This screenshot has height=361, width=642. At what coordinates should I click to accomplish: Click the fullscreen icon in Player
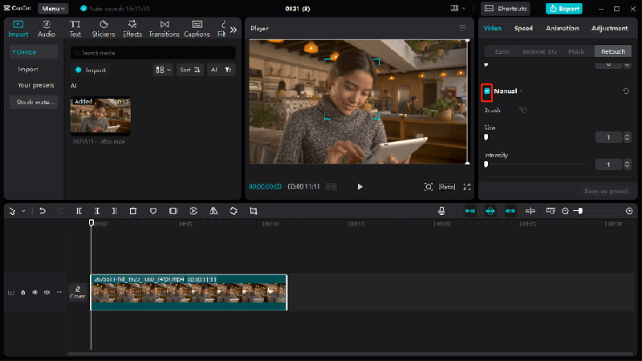point(467,187)
